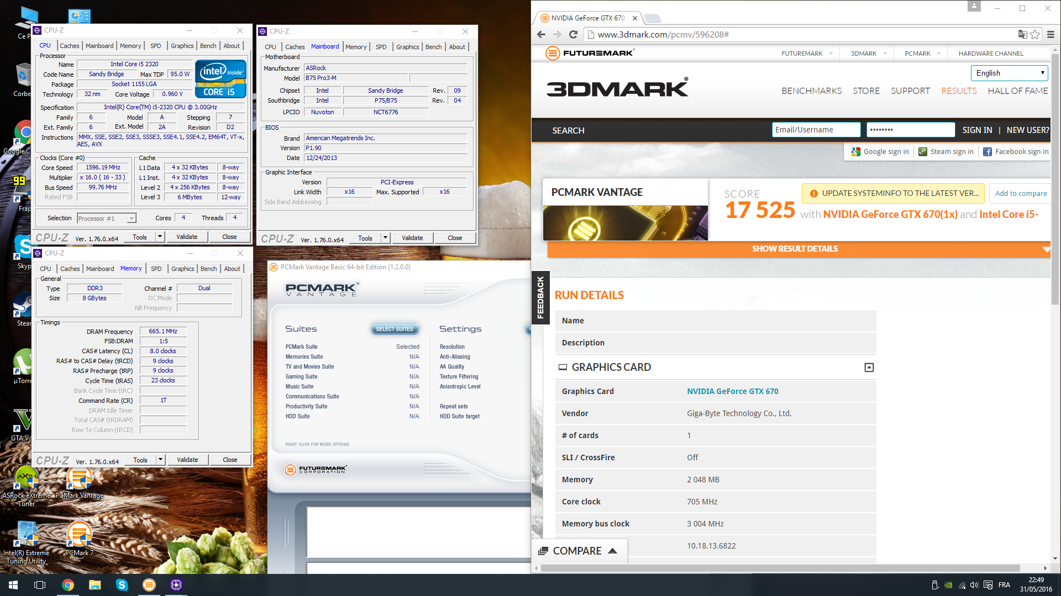Open Google Chrome from the taskbar
The height and width of the screenshot is (596, 1061).
(68, 585)
